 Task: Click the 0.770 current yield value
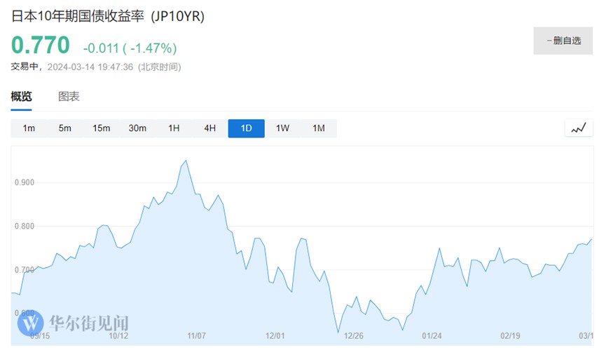[41, 46]
